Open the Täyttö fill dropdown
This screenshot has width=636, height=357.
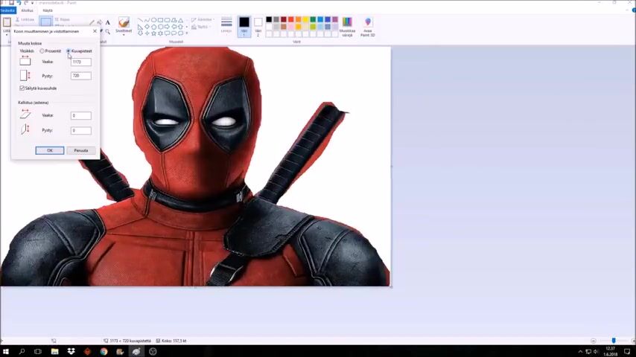point(201,27)
